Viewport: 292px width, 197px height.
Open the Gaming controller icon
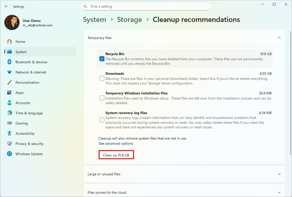tap(9, 123)
